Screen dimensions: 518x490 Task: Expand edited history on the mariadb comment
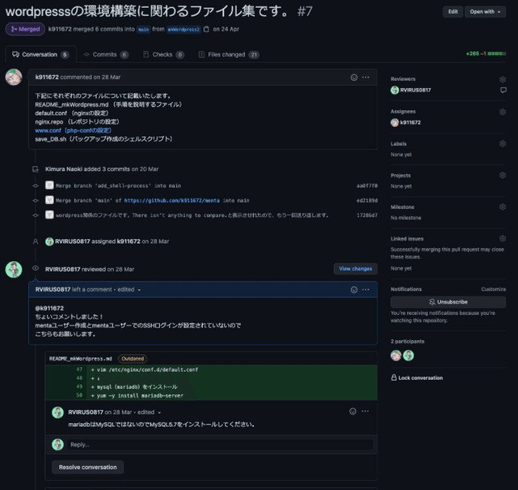coord(149,412)
